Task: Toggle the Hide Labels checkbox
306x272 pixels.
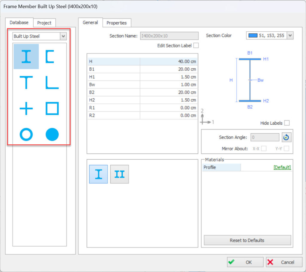Action: click(x=287, y=123)
